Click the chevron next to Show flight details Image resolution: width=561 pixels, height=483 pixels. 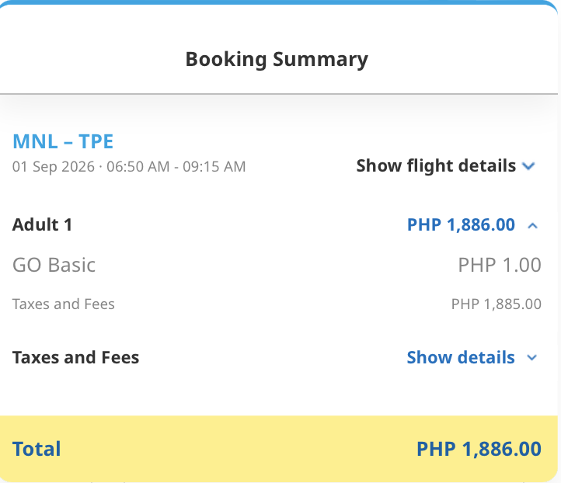tap(528, 166)
